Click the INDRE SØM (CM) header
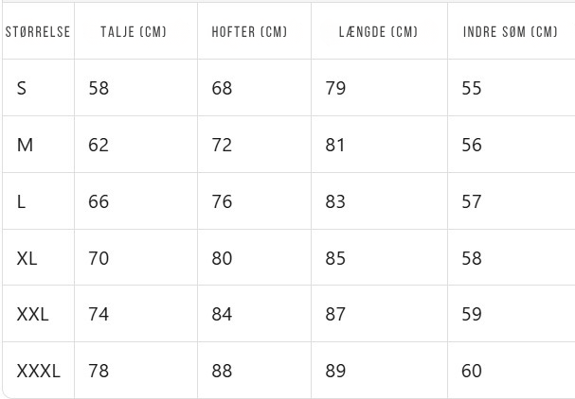 click(510, 31)
